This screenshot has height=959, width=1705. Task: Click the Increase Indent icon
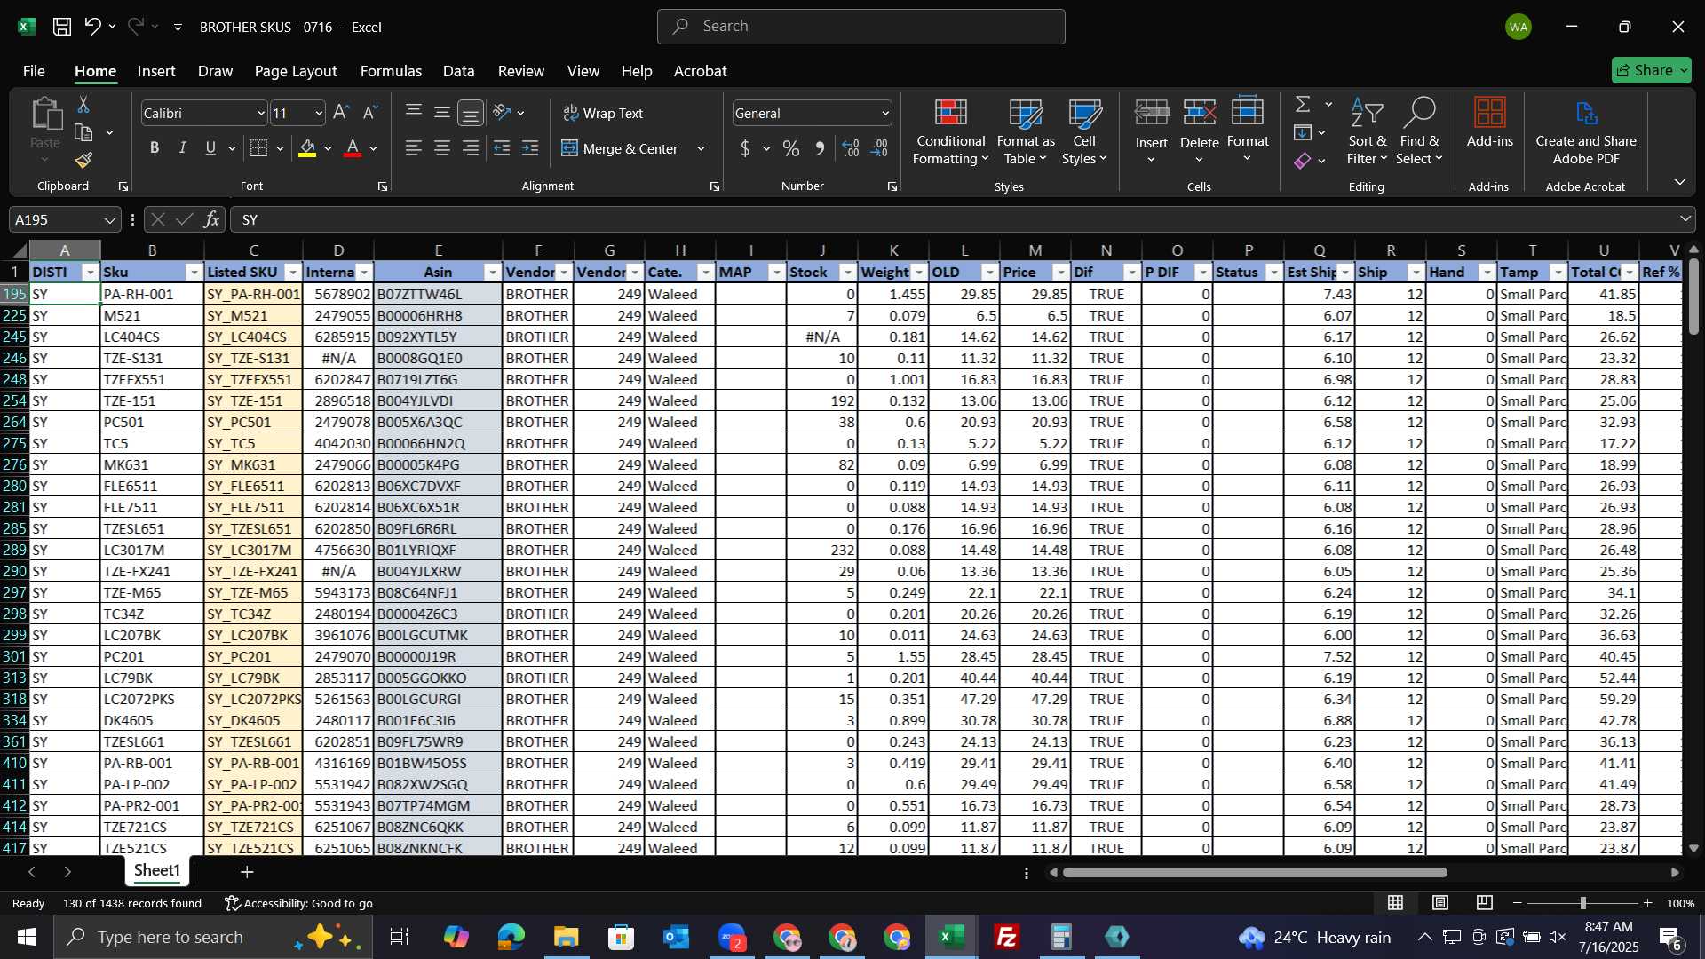click(530, 148)
